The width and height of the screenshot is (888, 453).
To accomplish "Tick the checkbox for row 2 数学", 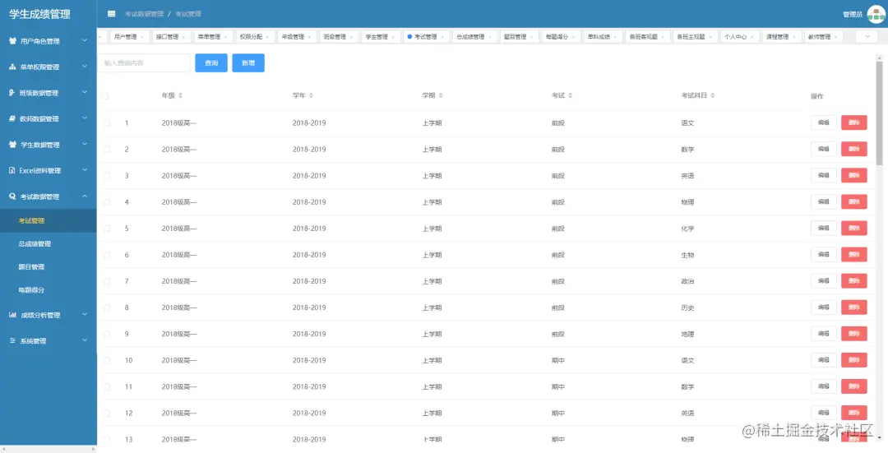I will coord(107,150).
